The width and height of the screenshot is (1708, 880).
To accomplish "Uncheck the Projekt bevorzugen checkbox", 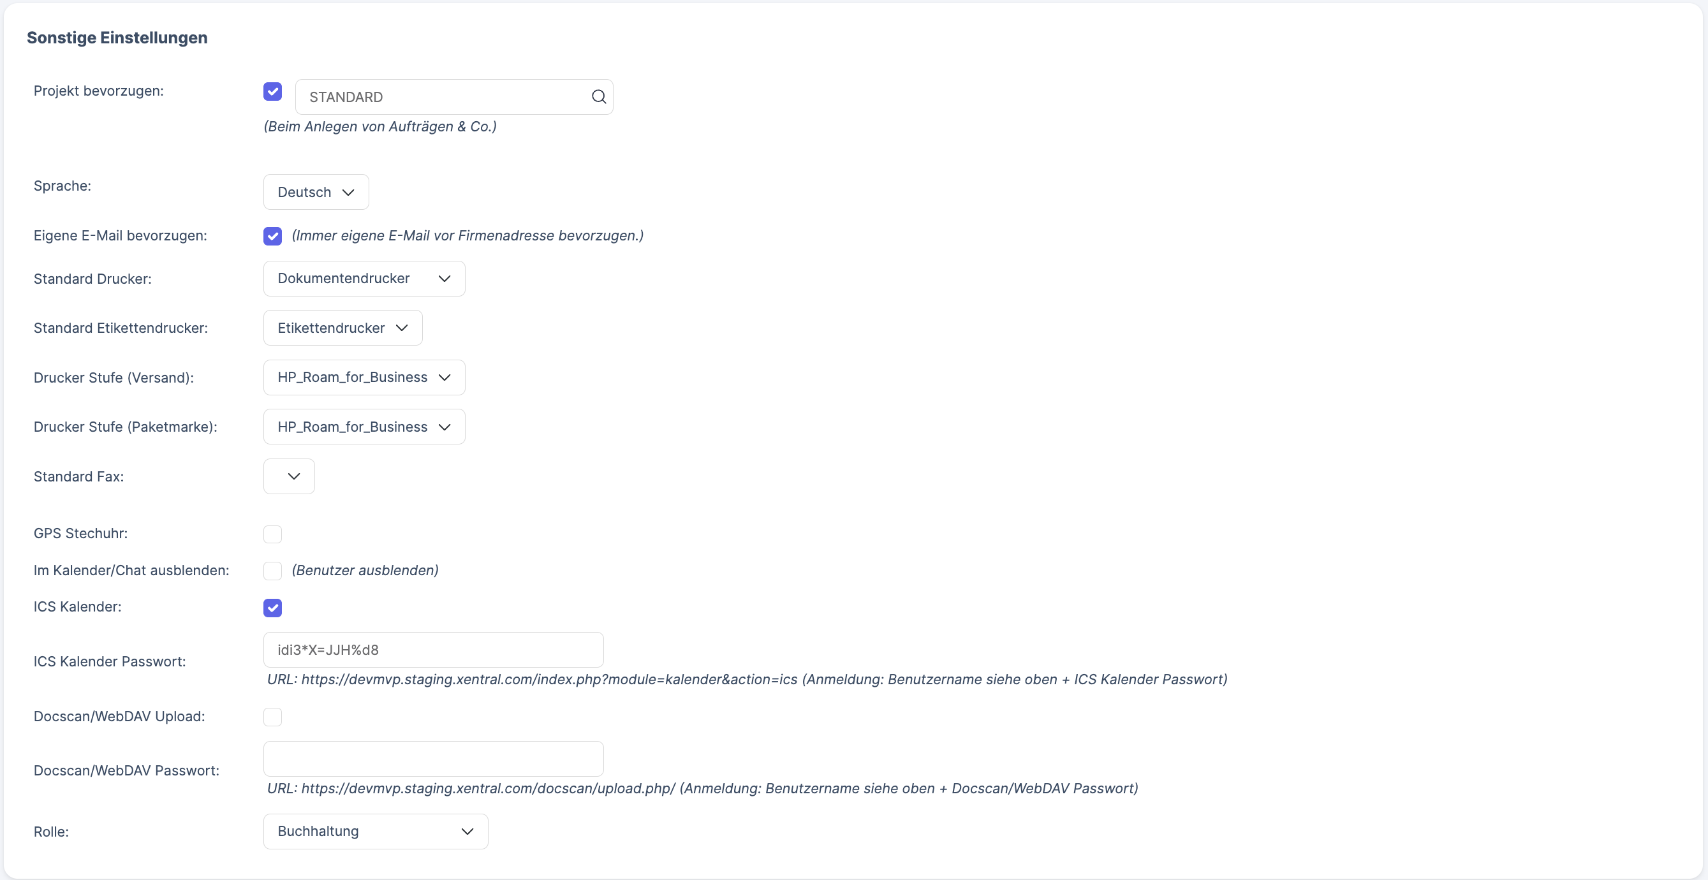I will click(x=272, y=92).
